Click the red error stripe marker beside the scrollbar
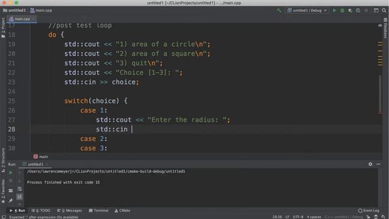This screenshot has height=219, width=389. coord(380,113)
